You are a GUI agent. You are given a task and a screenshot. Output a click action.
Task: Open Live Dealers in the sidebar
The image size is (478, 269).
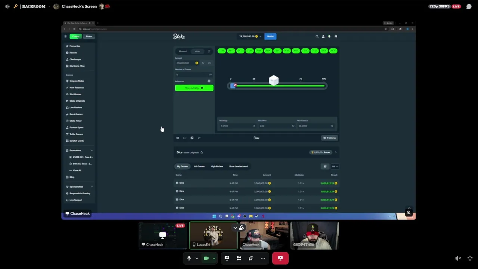(75, 108)
